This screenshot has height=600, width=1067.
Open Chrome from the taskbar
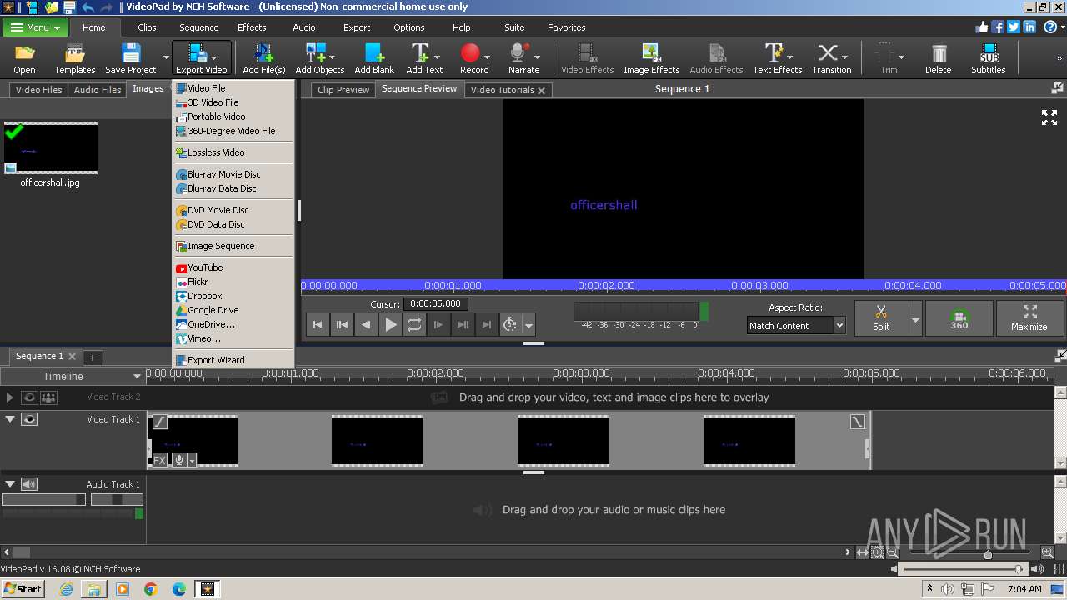tap(150, 589)
